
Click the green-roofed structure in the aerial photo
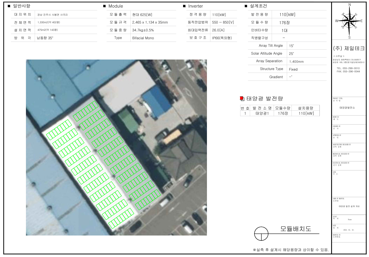[x=128, y=120]
